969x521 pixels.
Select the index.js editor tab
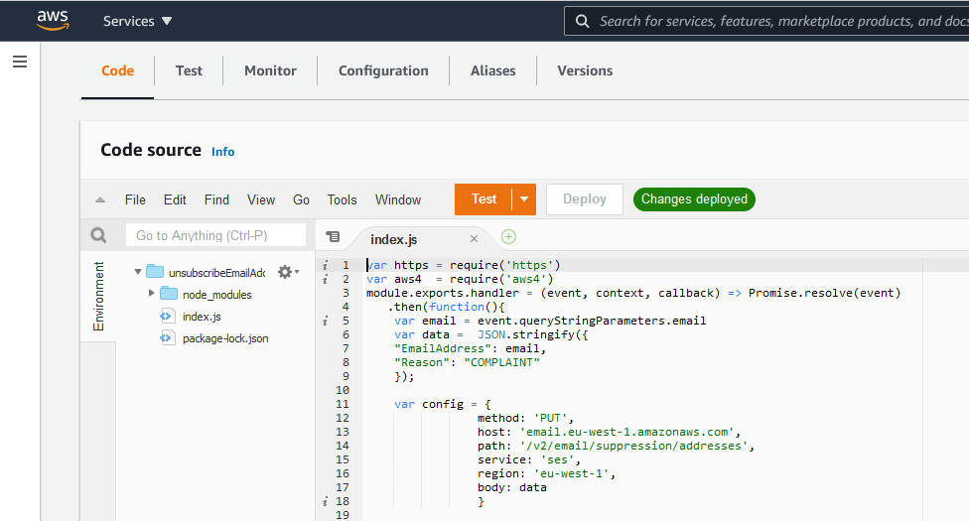393,239
